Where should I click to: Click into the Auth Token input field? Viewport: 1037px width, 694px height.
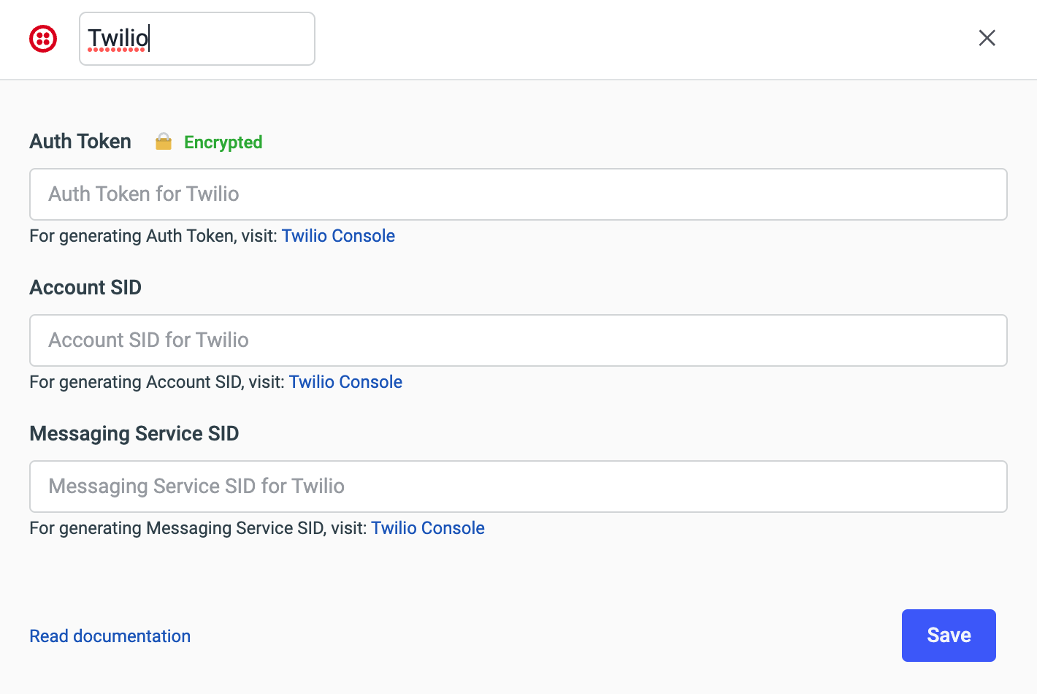coord(518,194)
